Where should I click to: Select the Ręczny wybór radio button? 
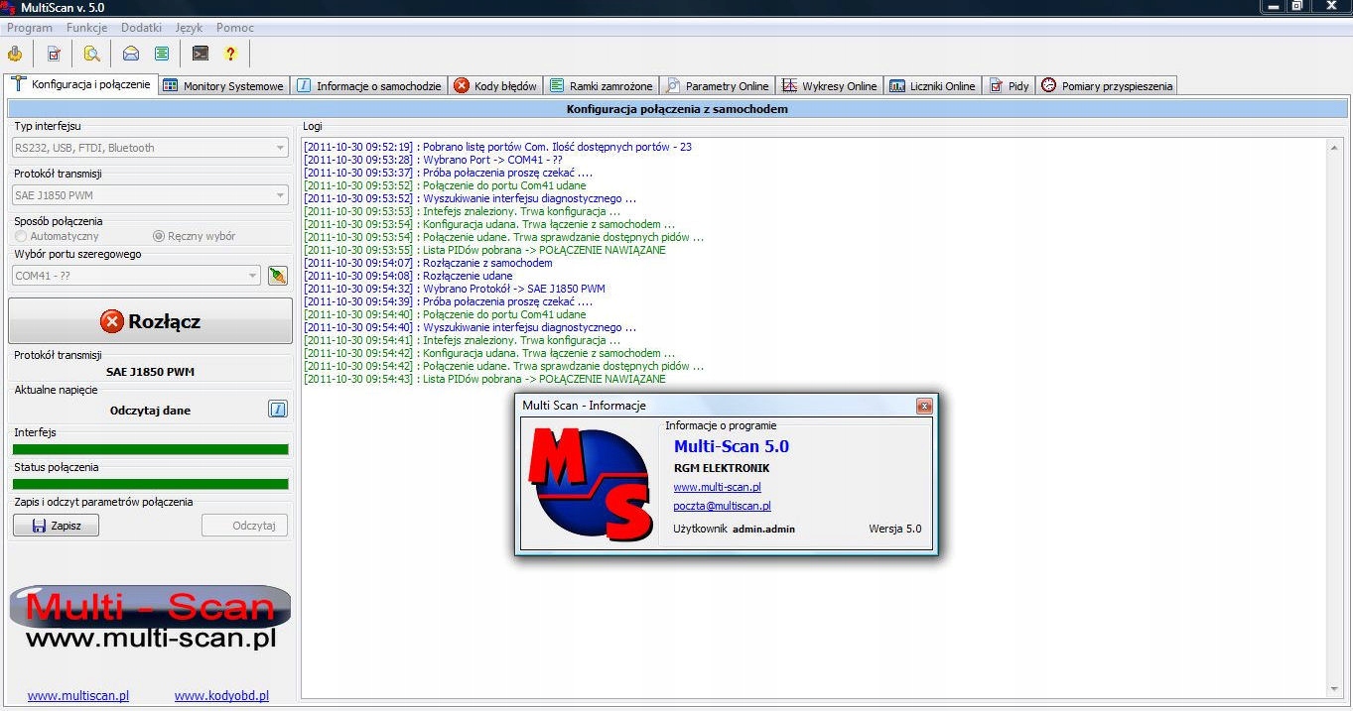coord(159,237)
